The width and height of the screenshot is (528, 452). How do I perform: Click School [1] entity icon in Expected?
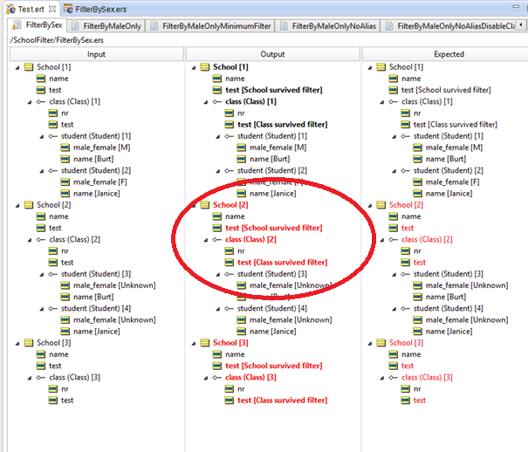381,67
